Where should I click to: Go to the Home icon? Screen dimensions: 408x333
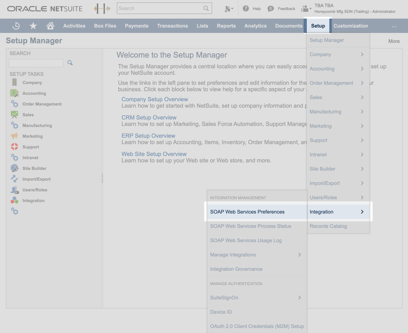(50, 25)
